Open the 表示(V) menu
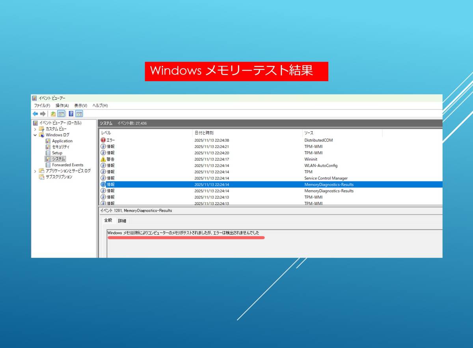This screenshot has width=473, height=348. tap(80, 106)
